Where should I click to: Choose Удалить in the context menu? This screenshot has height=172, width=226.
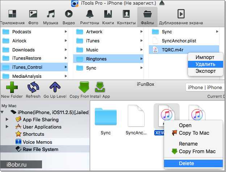coord(205,64)
